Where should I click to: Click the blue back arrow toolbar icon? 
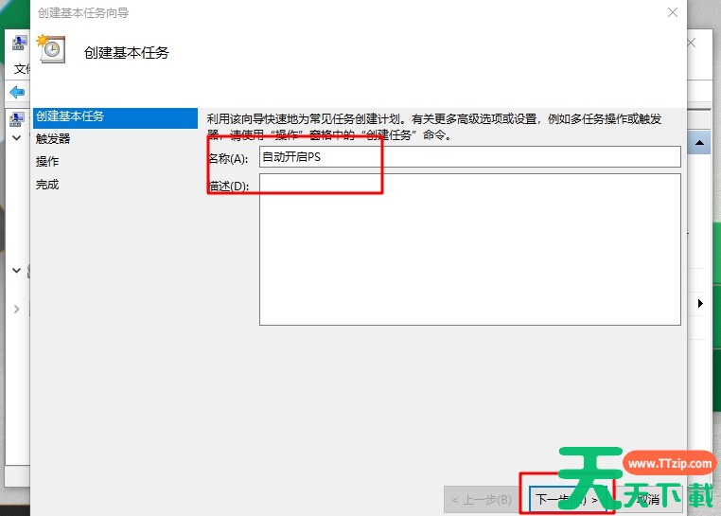[x=17, y=92]
